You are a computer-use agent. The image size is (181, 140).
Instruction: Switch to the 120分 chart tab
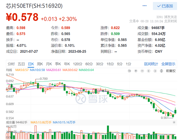coord(77,64)
